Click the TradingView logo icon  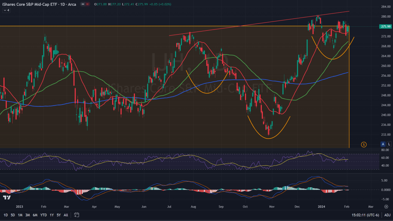[7, 197]
